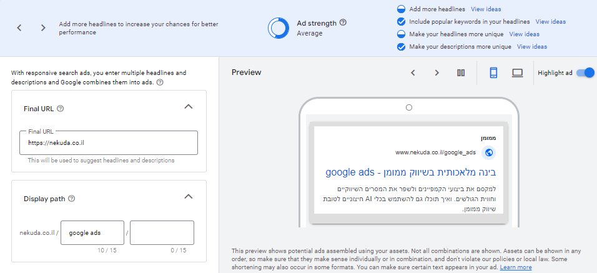
Task: Edit the first display path field 'google ads'
Action: (92, 233)
